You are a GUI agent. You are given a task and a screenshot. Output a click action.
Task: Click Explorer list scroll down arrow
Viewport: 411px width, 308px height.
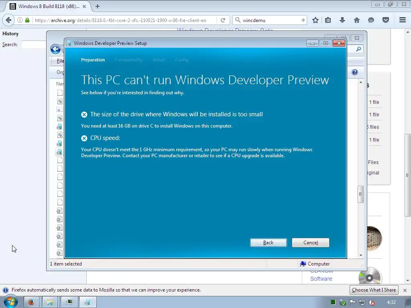click(x=361, y=255)
